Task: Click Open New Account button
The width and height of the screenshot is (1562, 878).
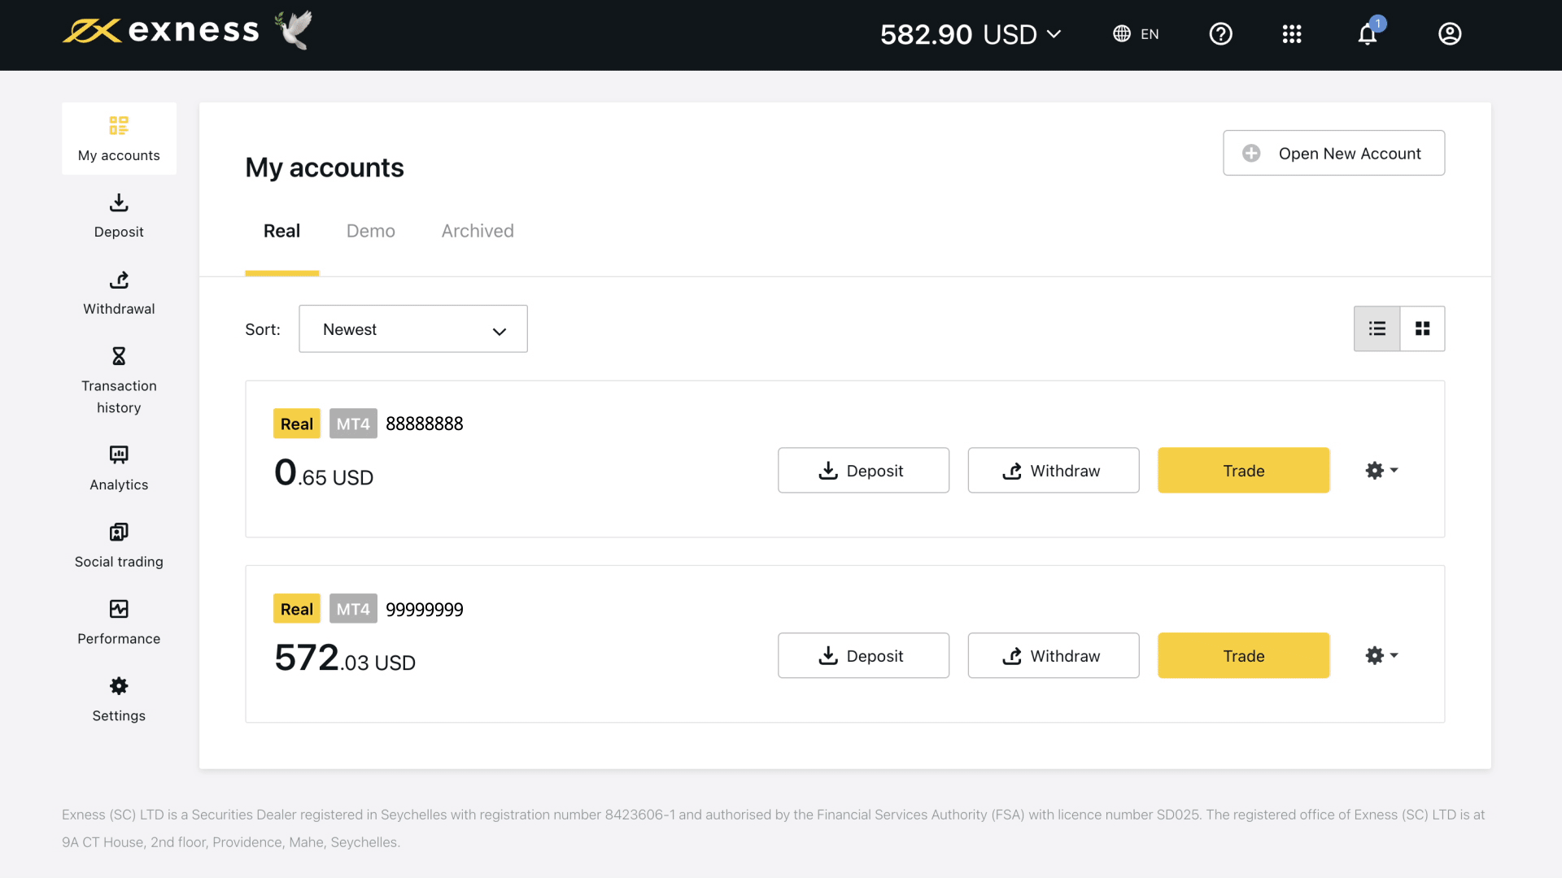Action: pos(1333,152)
